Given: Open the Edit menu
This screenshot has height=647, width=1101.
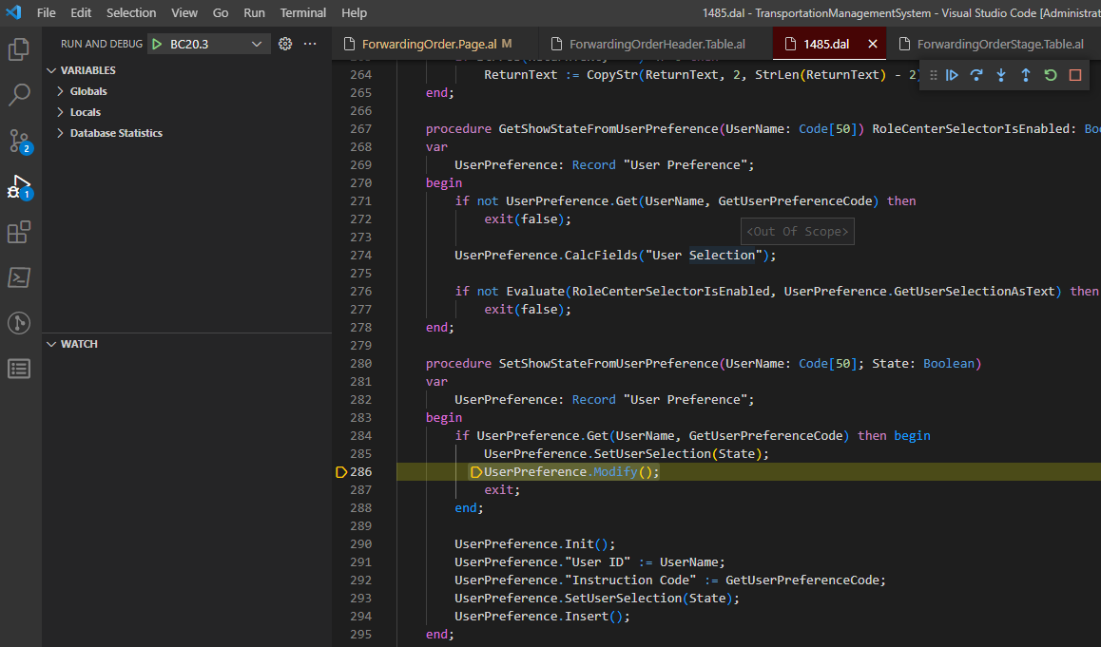Looking at the screenshot, I should click(81, 12).
